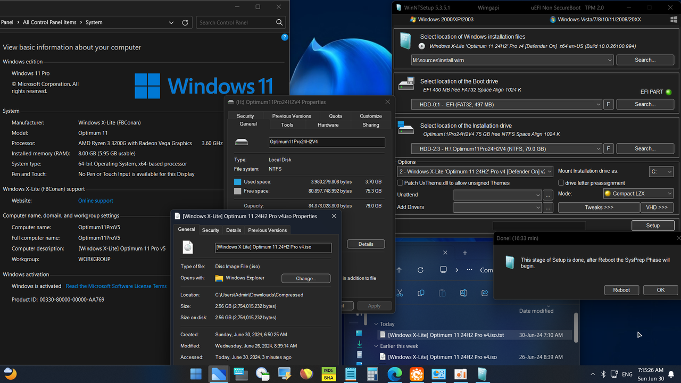Open the Tweaks >>> panel in WinNTSetup

point(599,207)
